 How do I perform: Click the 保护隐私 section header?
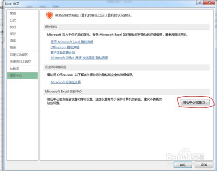tap(127, 27)
